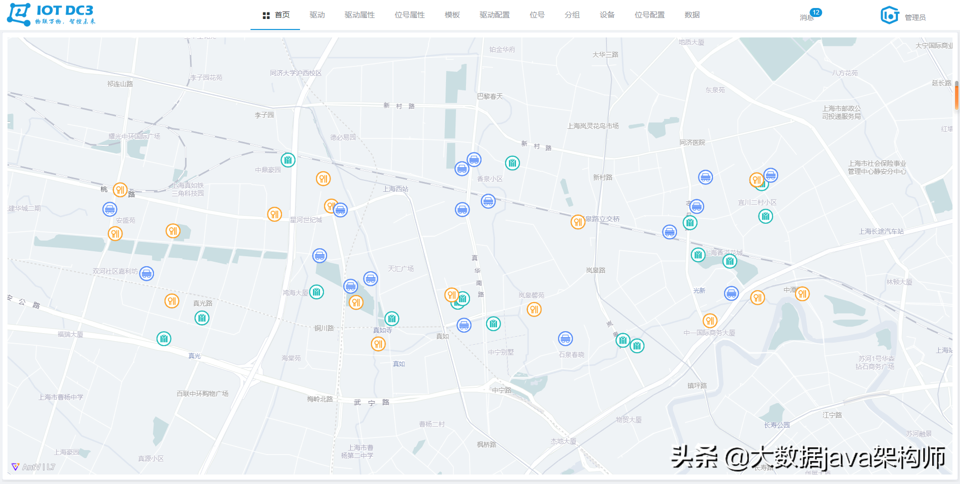
Task: Click building marker right of 香泉小区
Action: coord(512,163)
